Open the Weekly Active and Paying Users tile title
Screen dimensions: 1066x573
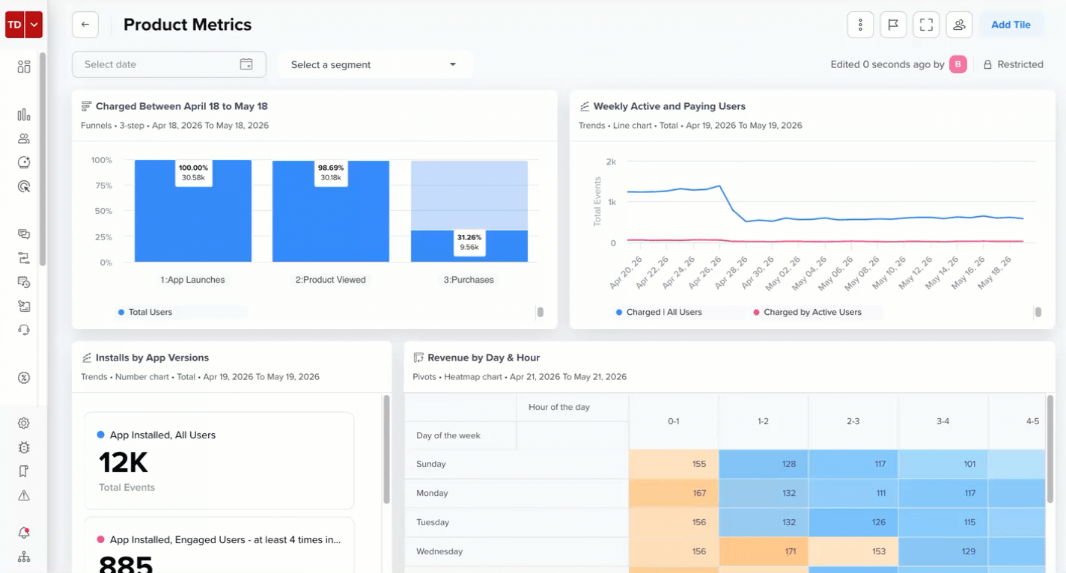669,106
